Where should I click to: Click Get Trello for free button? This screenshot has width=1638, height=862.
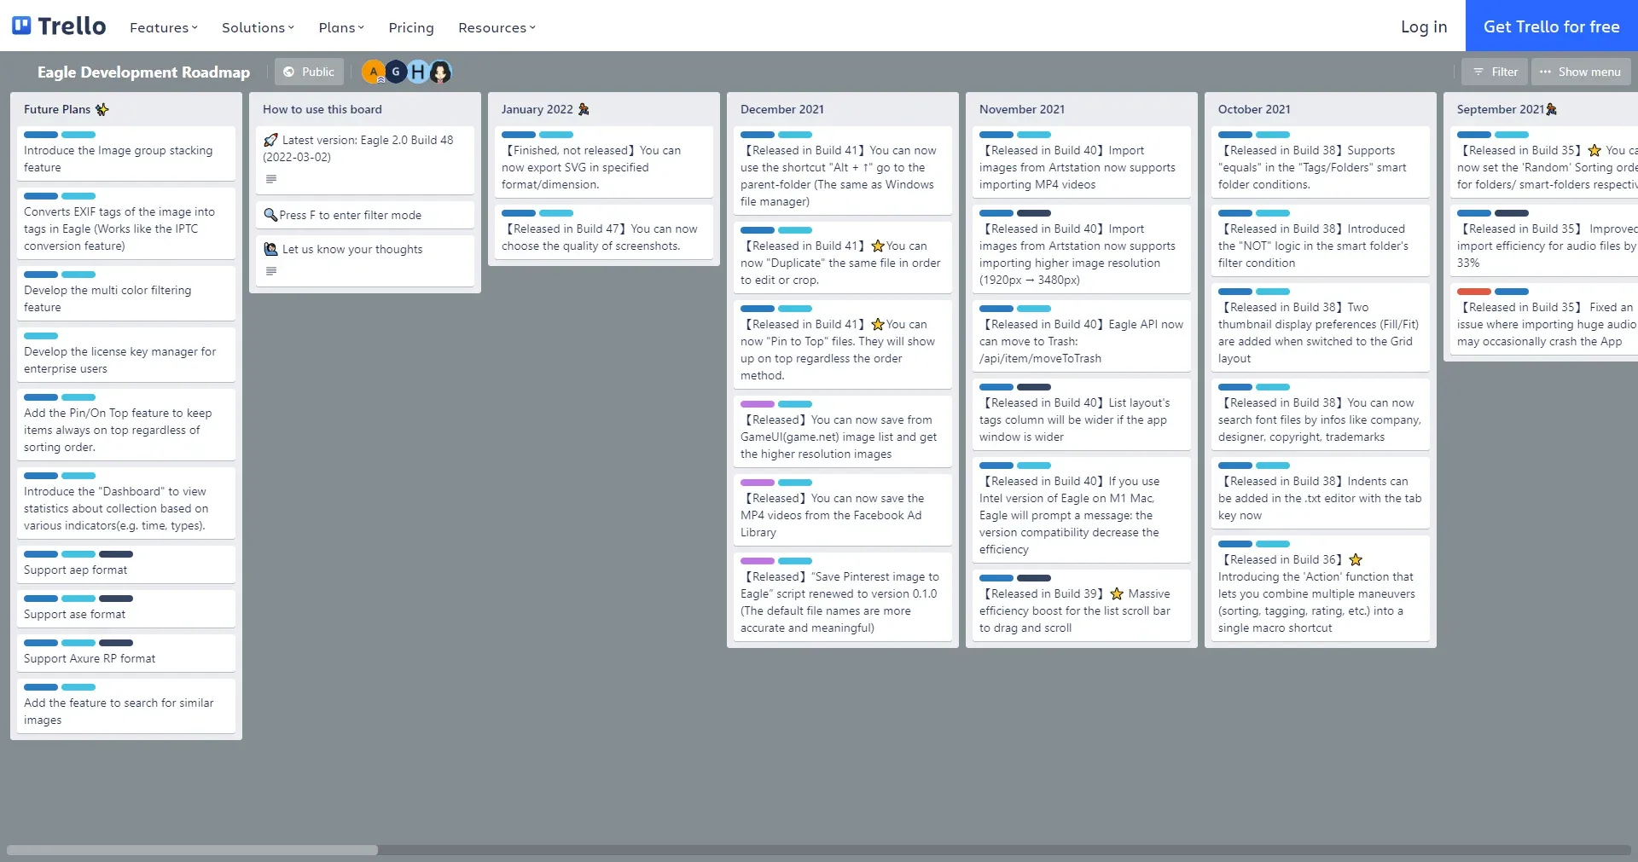(1551, 26)
